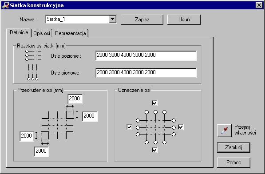
Task: Select the Definicja tab
Action: click(19, 32)
